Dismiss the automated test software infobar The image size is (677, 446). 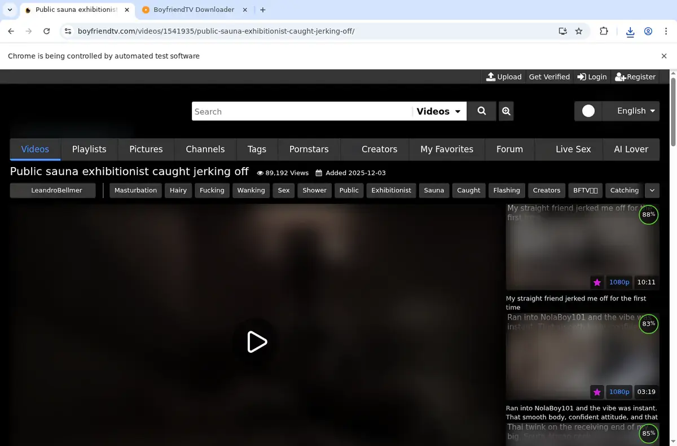[x=664, y=56]
